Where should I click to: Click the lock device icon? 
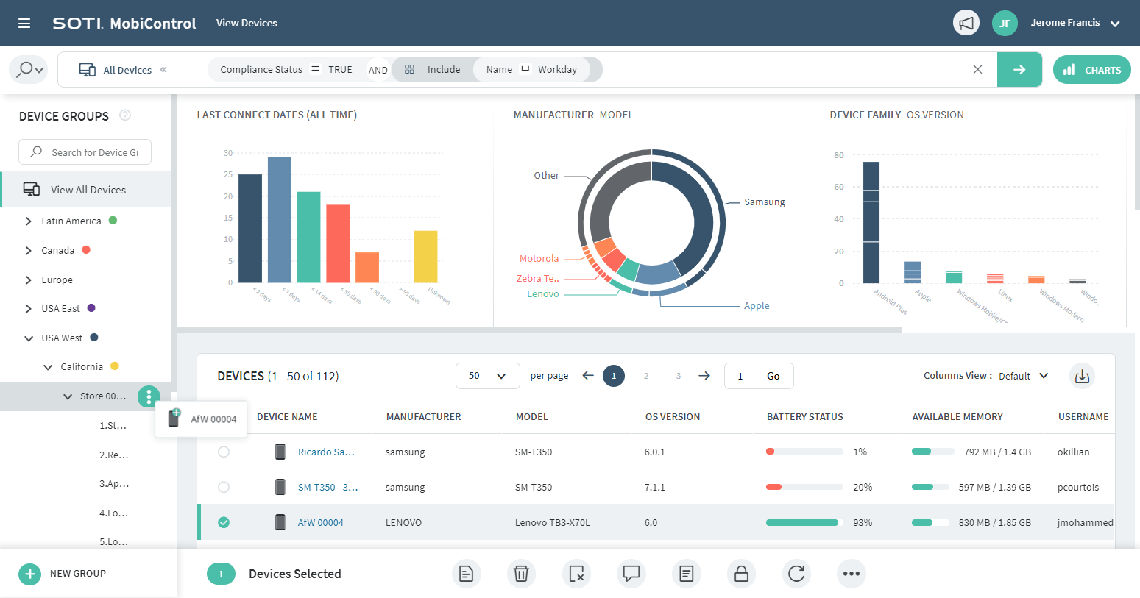pyautogui.click(x=741, y=574)
